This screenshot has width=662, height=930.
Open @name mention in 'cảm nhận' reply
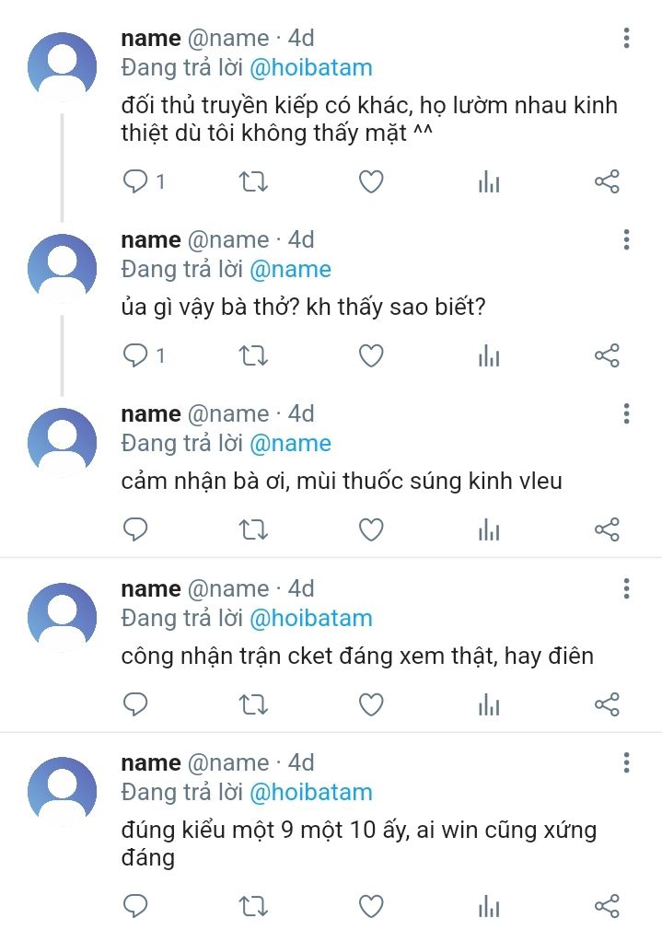(x=290, y=443)
